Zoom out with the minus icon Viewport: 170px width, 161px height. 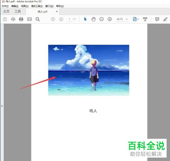click(x=102, y=19)
